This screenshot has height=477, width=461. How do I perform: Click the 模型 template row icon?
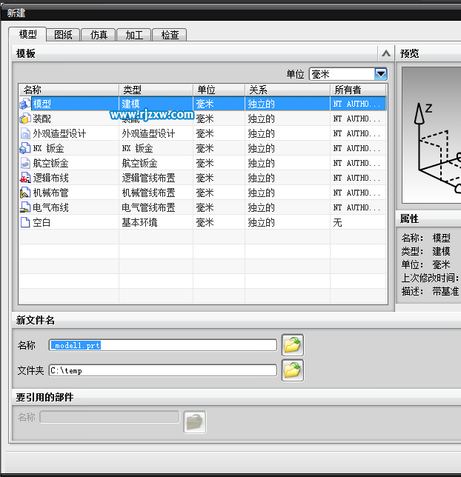click(x=25, y=104)
